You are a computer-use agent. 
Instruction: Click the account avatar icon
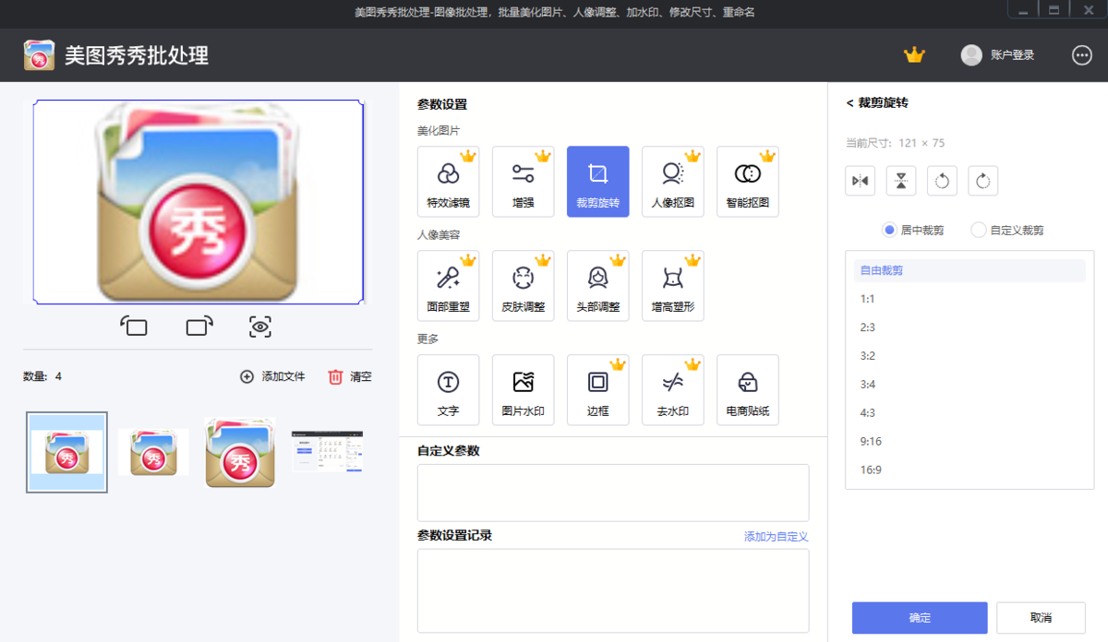click(x=971, y=55)
